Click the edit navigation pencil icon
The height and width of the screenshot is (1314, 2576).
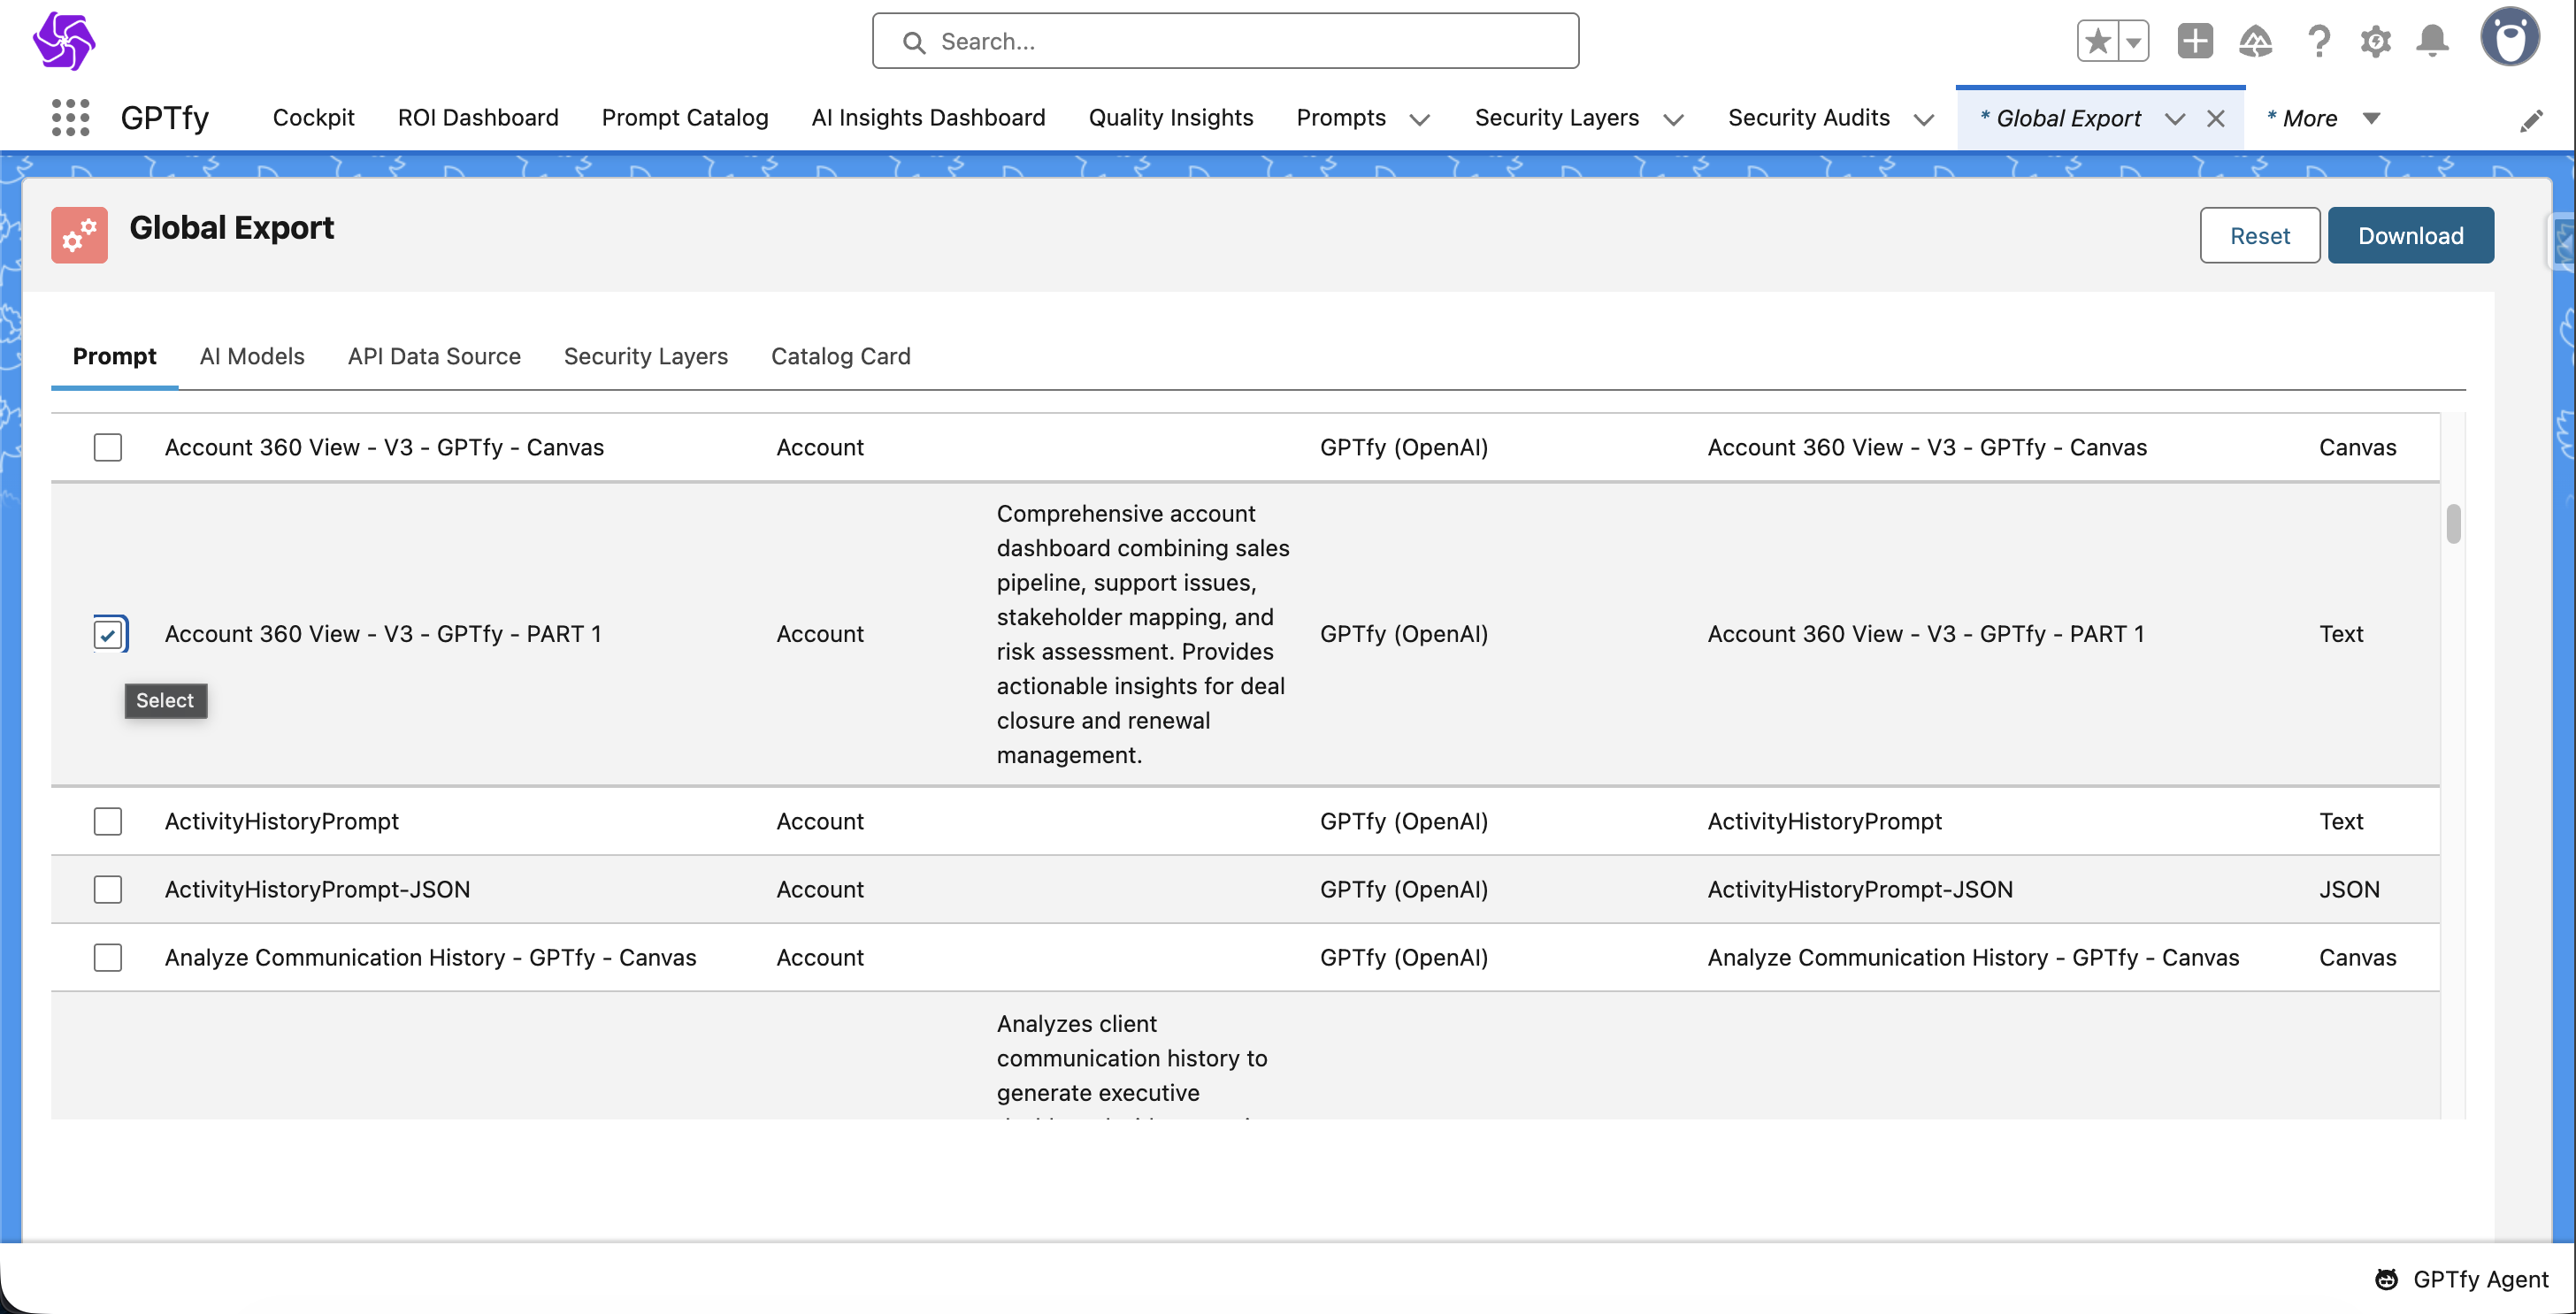pos(2531,121)
